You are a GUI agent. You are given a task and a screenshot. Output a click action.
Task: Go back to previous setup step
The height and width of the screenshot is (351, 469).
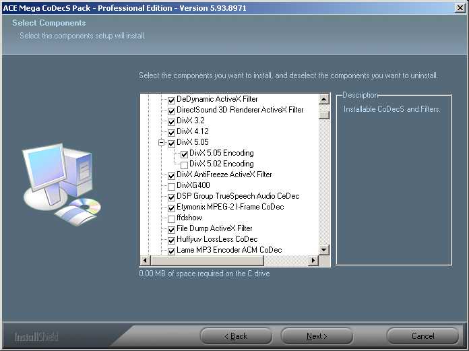[236, 336]
